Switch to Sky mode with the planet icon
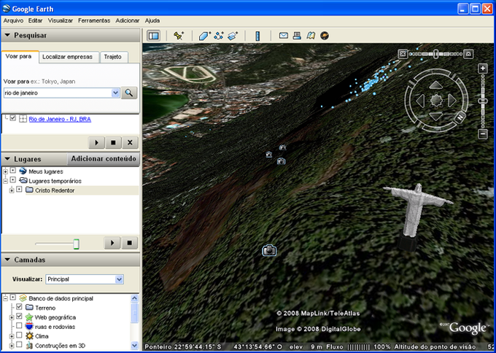This screenshot has width=496, height=353. (x=325, y=36)
